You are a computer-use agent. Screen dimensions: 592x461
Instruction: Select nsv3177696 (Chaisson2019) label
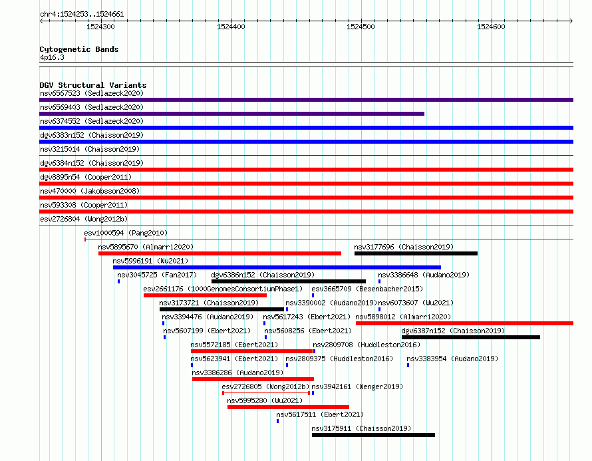404,247
